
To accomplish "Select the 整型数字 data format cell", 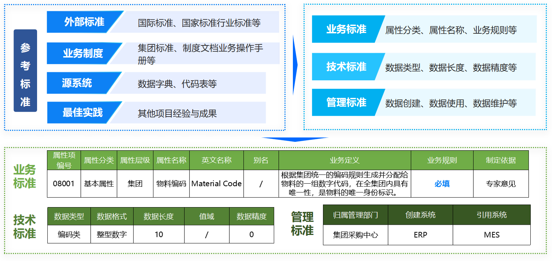I will (112, 234).
